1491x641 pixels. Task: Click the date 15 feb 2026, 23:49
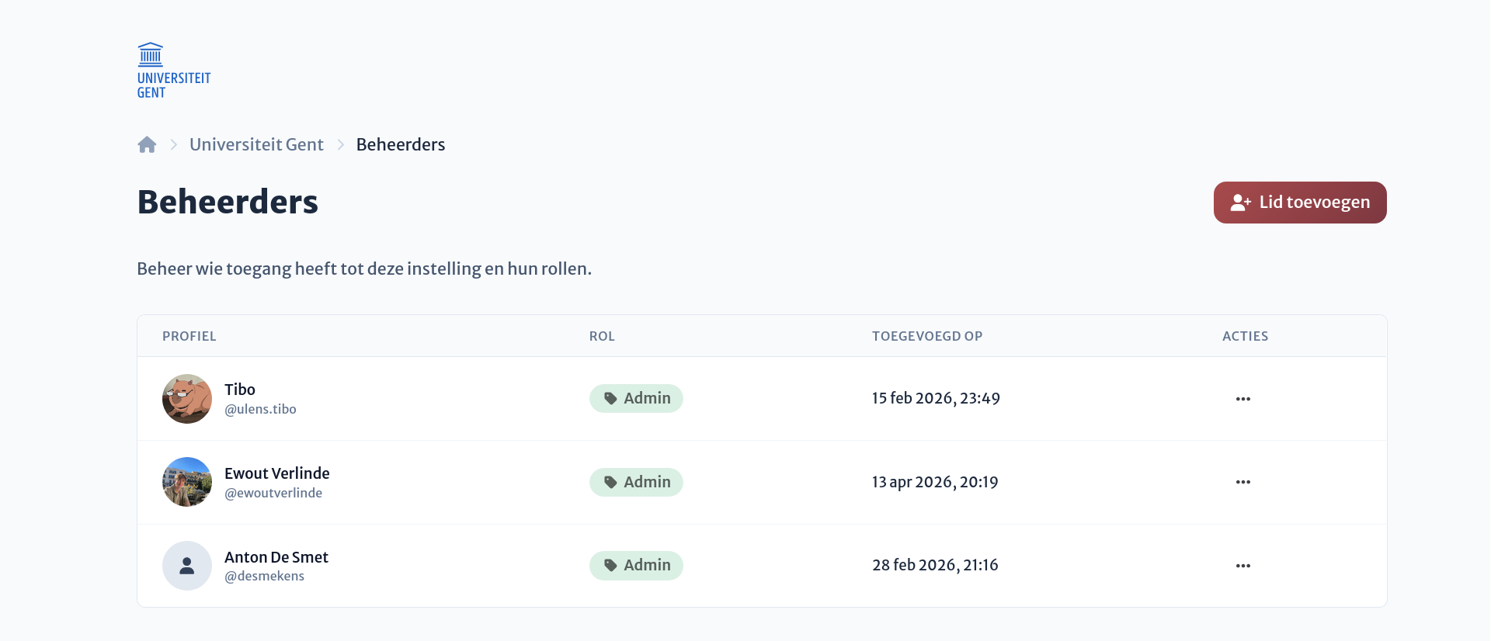pos(936,398)
